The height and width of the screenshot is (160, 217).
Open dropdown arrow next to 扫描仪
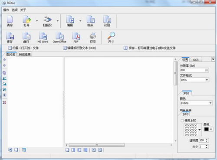pyautogui.click(x=58, y=21)
